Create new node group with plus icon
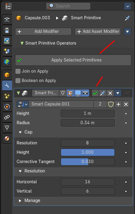Image resolution: width=135 pixels, height=214 pixels. [x=118, y=104]
